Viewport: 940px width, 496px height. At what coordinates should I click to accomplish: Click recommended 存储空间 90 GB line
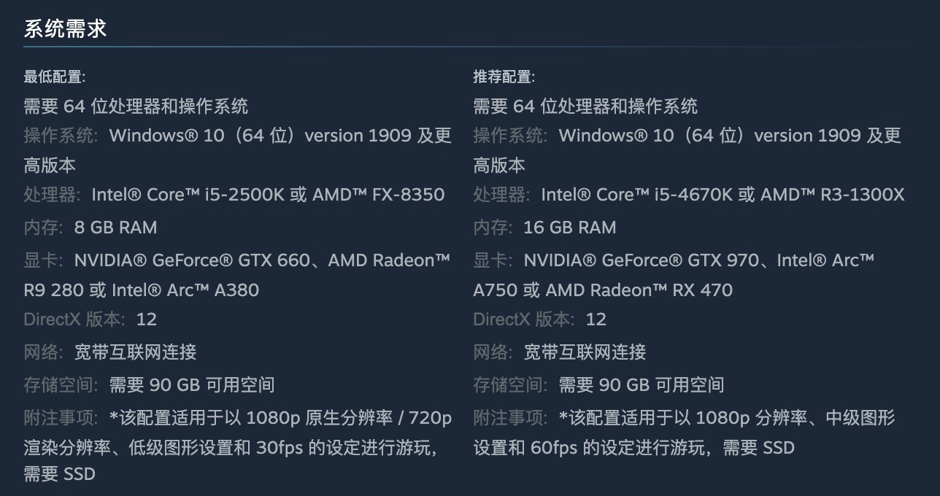pos(598,385)
